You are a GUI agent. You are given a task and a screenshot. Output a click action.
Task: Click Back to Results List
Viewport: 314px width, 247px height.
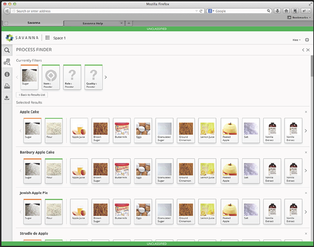[x=32, y=95]
